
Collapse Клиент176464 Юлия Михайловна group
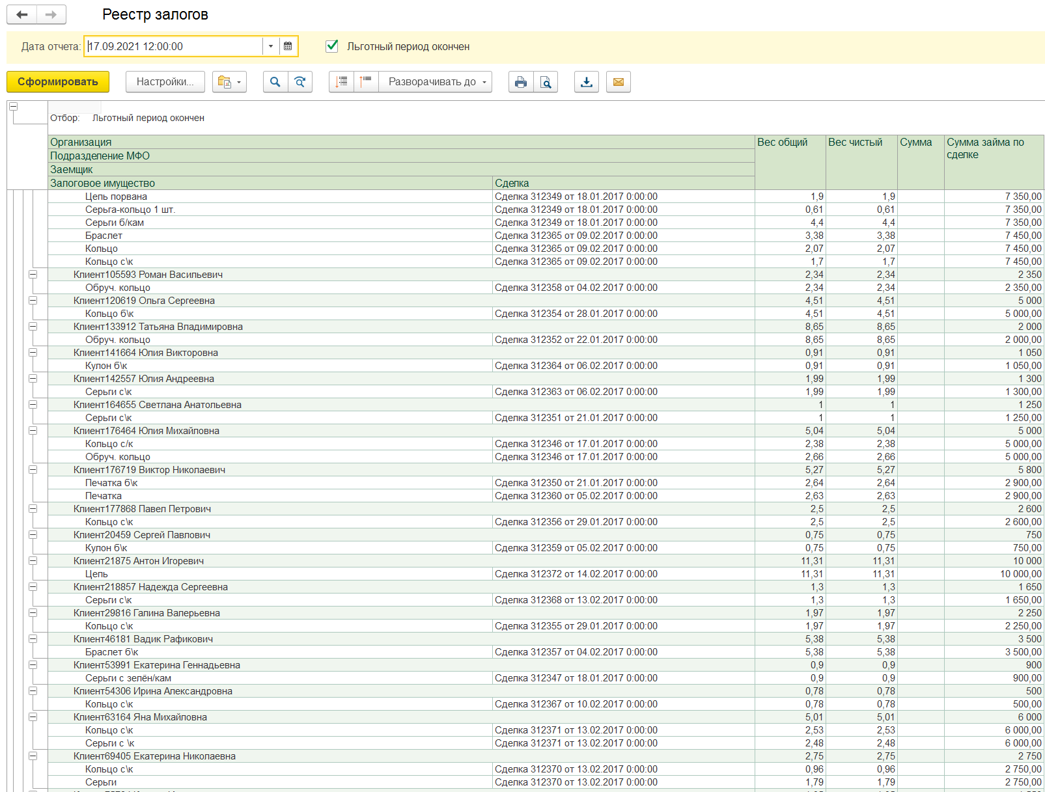33,431
